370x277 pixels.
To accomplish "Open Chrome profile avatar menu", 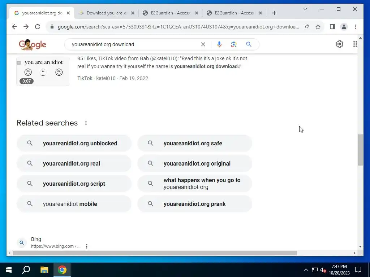I will click(344, 27).
